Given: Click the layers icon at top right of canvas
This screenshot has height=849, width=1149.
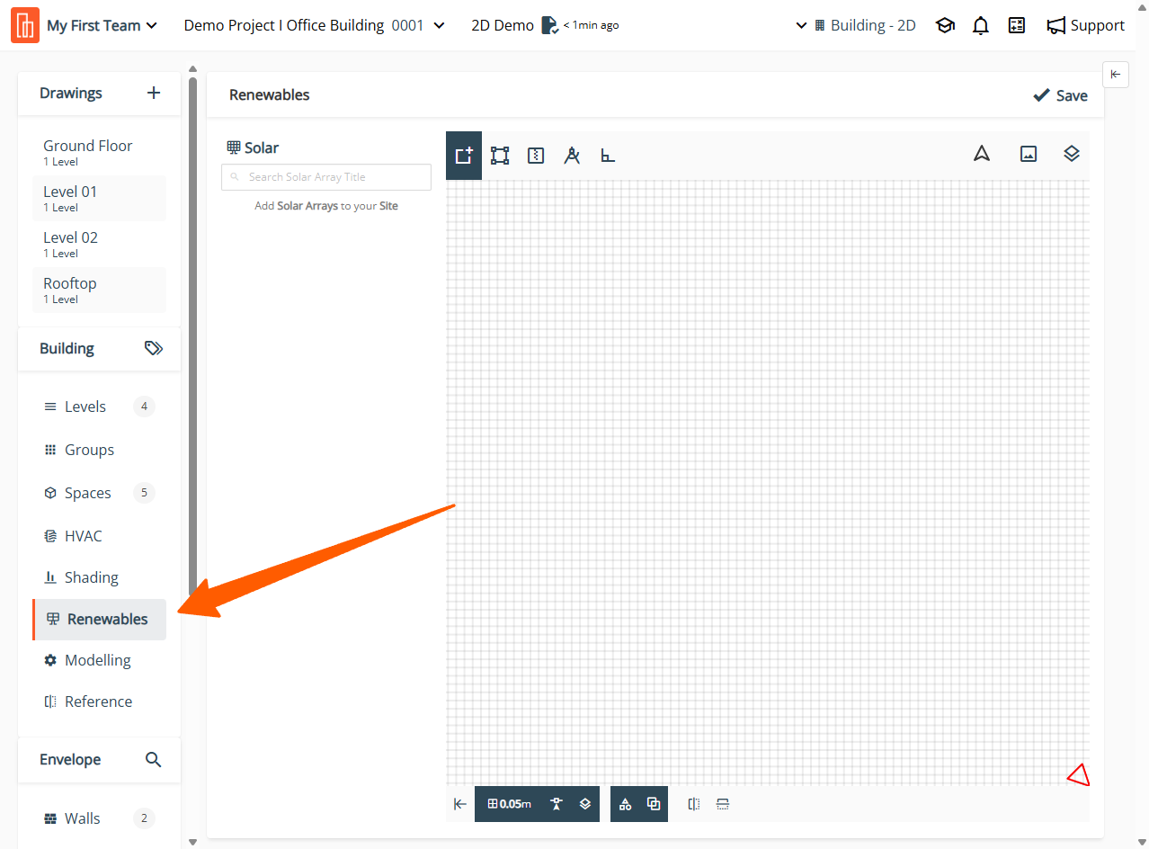Looking at the screenshot, I should coord(1071,154).
